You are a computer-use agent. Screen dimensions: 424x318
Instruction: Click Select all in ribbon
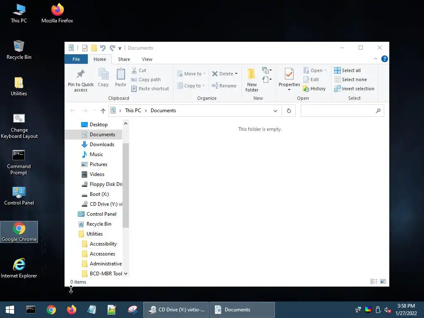pos(347,70)
